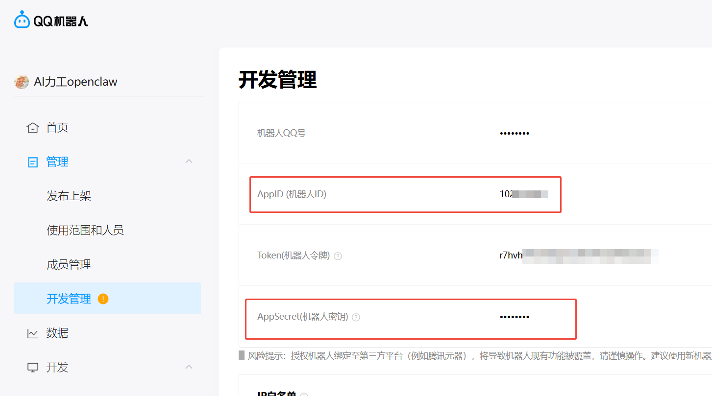Click the AI力工openclaw bot name text
Screen dimensions: 712x396
[75, 82]
